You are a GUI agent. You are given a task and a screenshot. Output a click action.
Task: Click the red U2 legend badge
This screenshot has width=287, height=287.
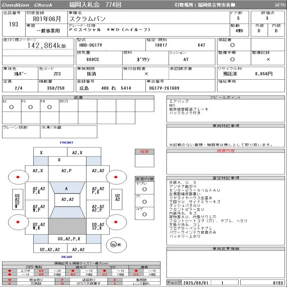(x=41, y=271)
